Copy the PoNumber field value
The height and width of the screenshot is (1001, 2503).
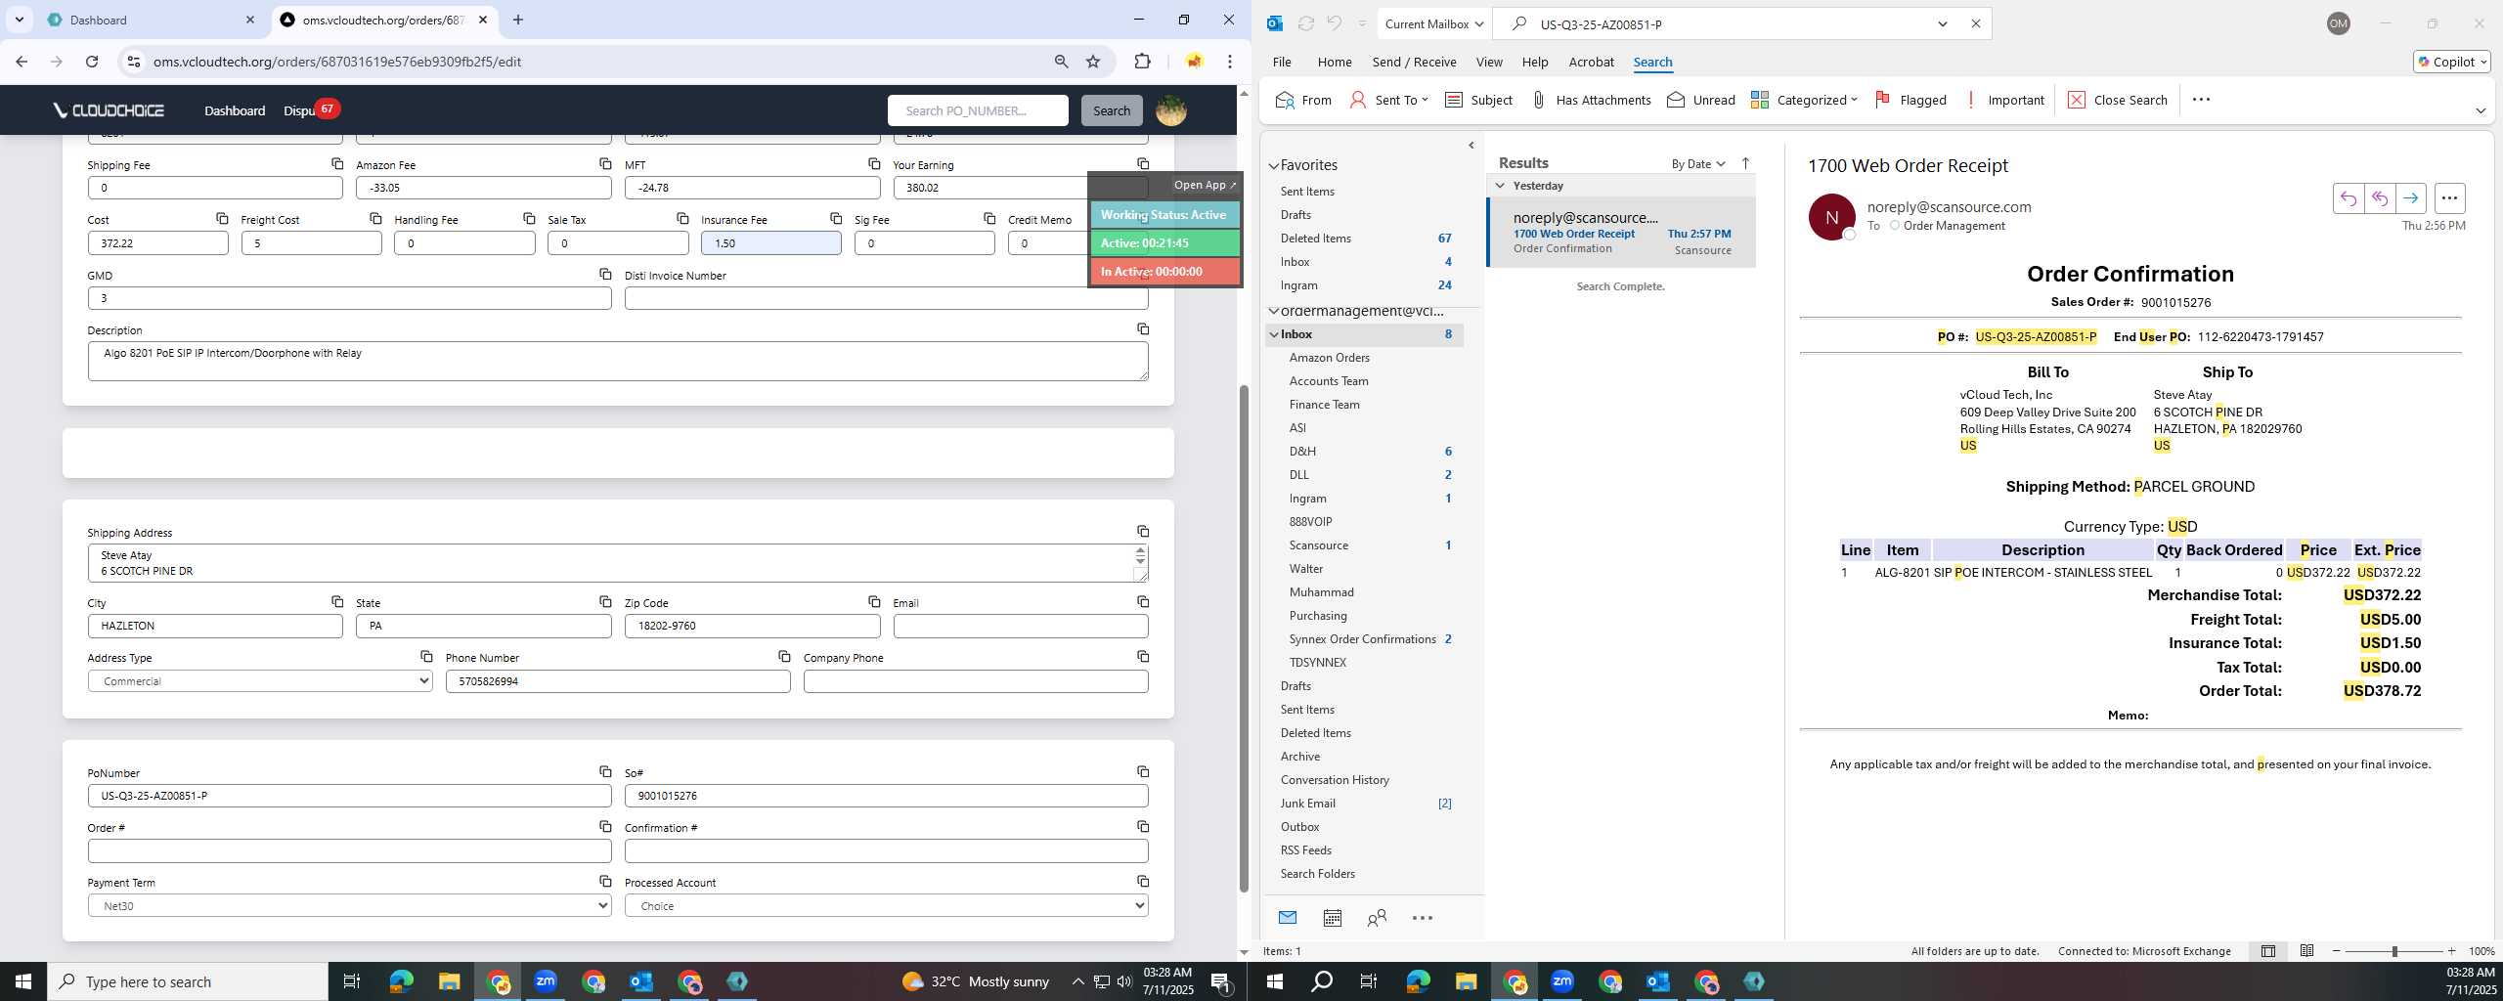(605, 771)
